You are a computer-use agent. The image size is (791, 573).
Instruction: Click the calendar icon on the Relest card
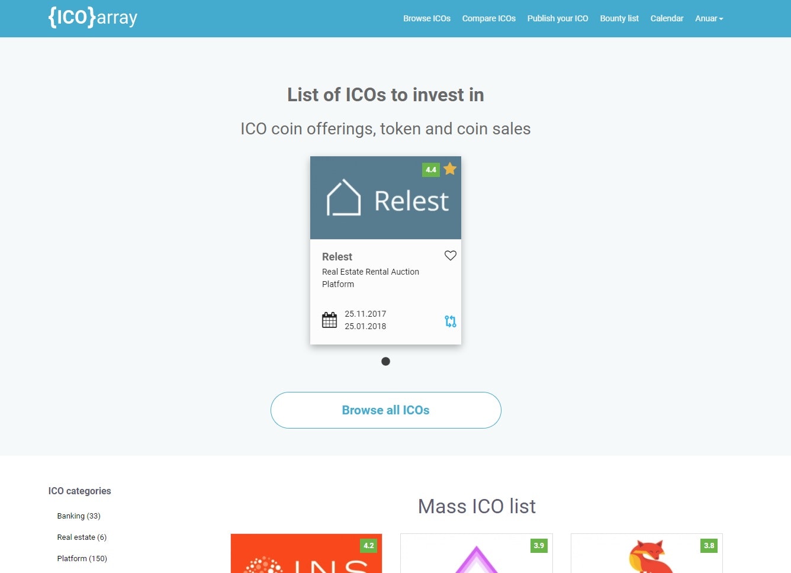(x=329, y=320)
